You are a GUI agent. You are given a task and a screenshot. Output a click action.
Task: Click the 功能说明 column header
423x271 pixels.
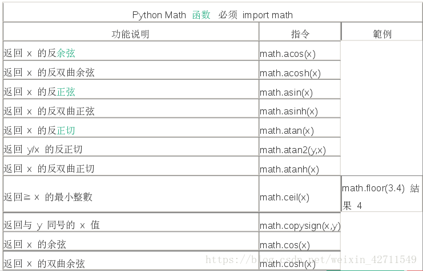(x=130, y=34)
